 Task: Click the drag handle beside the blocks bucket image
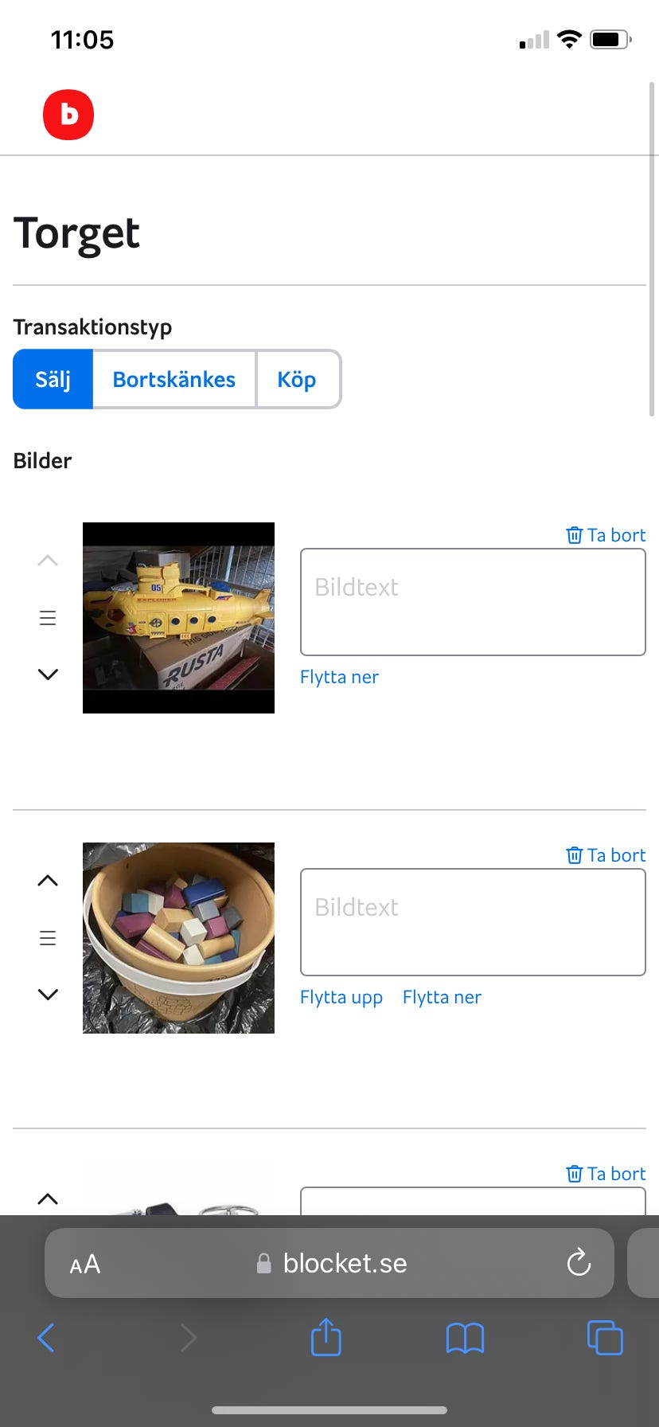click(x=48, y=938)
